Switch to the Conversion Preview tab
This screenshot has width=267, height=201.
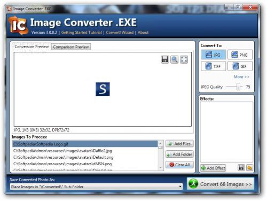32,47
